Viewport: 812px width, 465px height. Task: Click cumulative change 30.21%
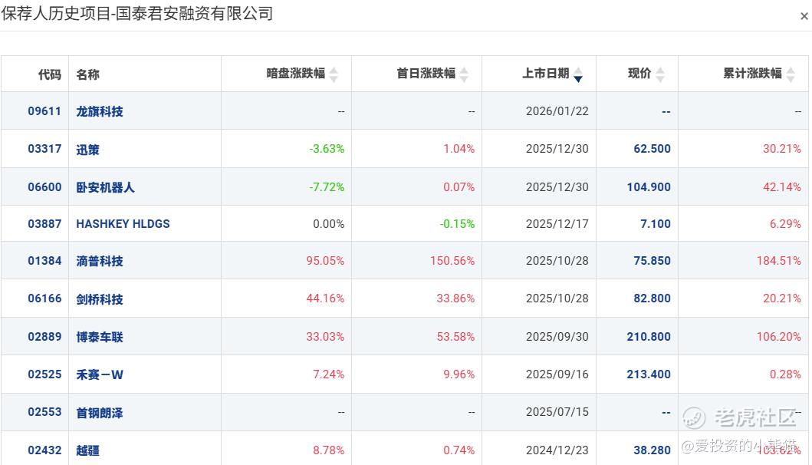tap(782, 149)
